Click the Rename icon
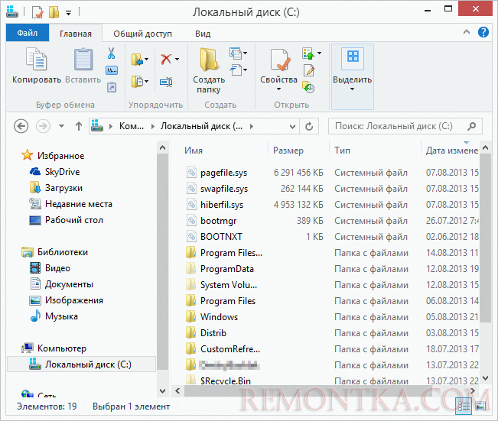The width and height of the screenshot is (498, 421). click(166, 83)
